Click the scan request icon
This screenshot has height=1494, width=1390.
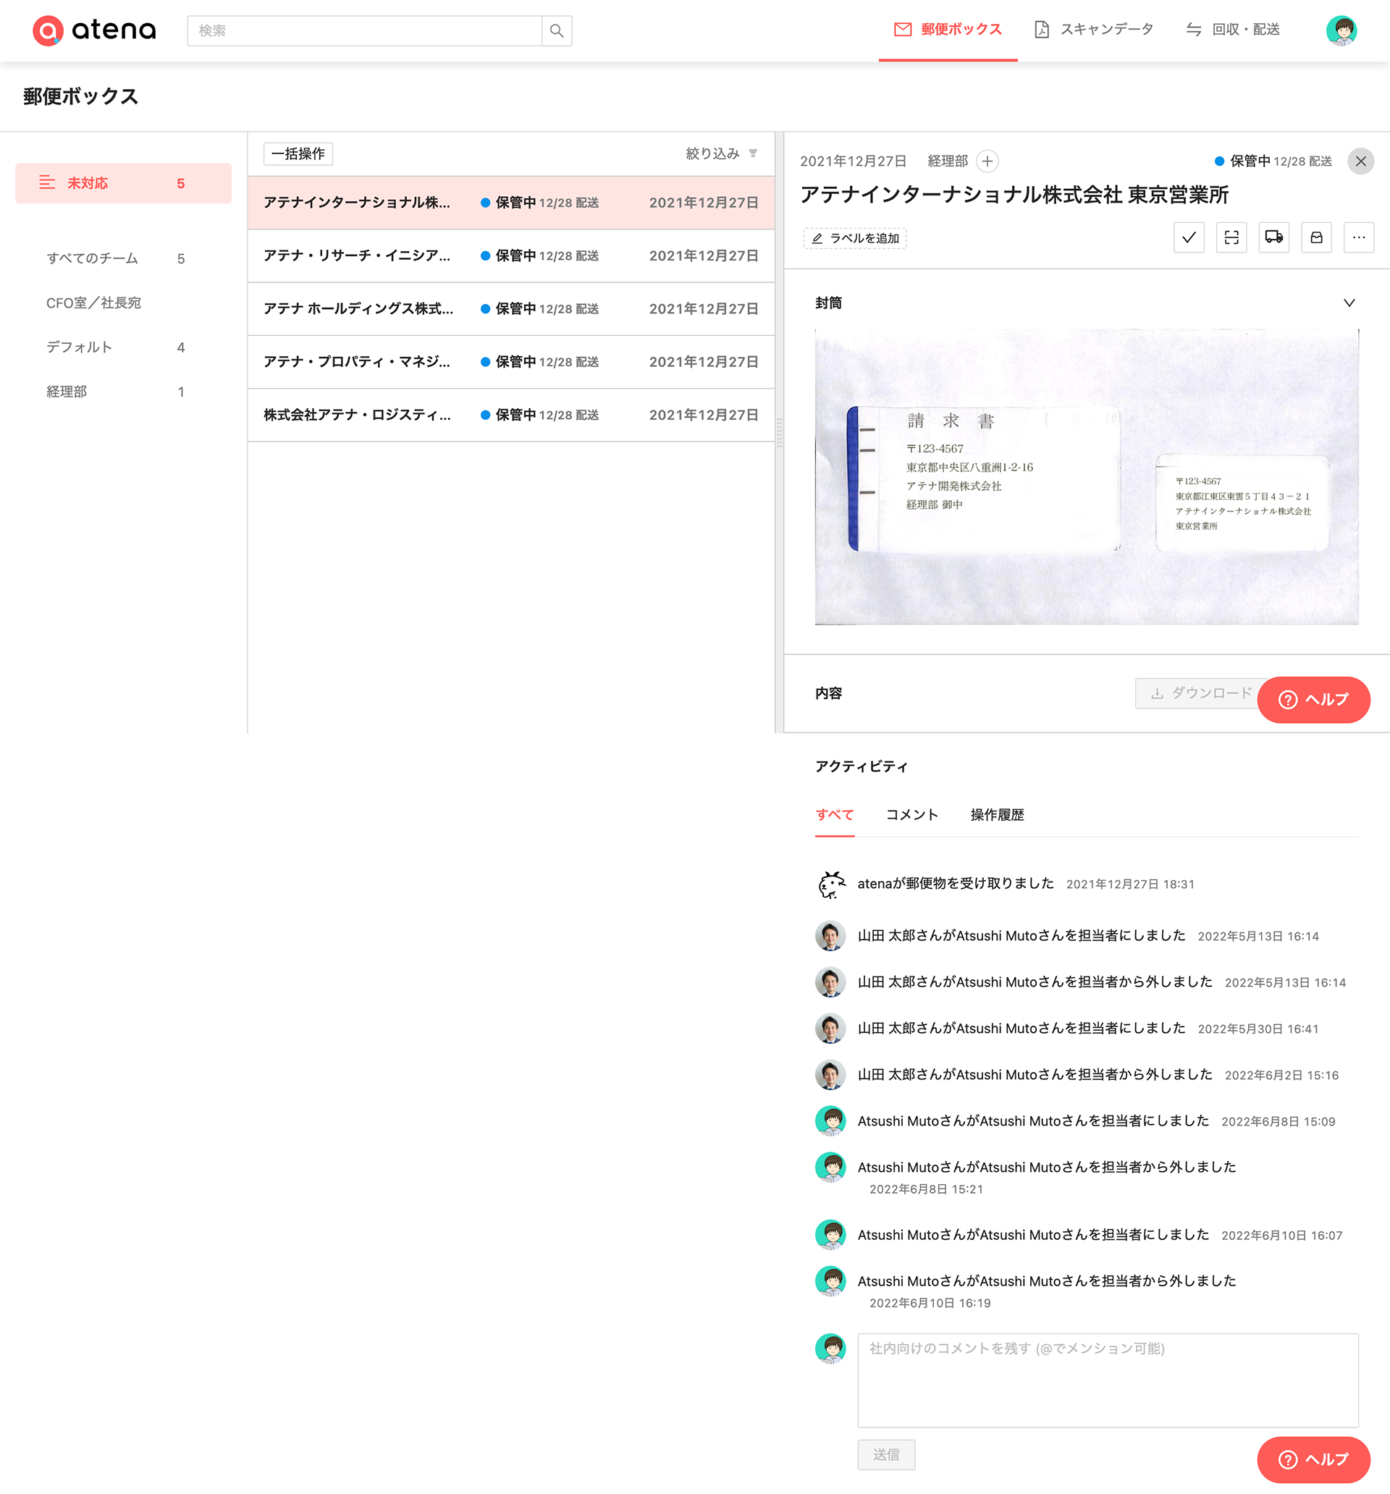point(1231,237)
